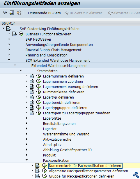Expand Abbildung Geschäftspartner-ID node
Screen dimensions: 140x179
click(x=26, y=149)
